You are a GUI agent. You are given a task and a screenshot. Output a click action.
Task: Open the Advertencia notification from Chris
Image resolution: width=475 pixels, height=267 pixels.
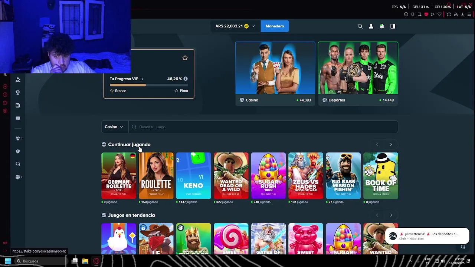point(427,236)
